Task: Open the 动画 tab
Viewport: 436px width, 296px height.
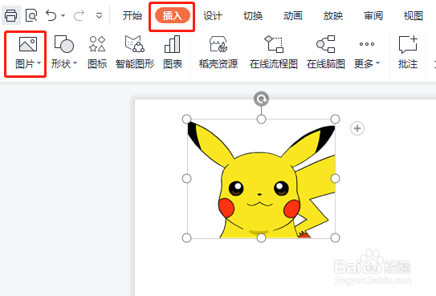Action: click(293, 16)
